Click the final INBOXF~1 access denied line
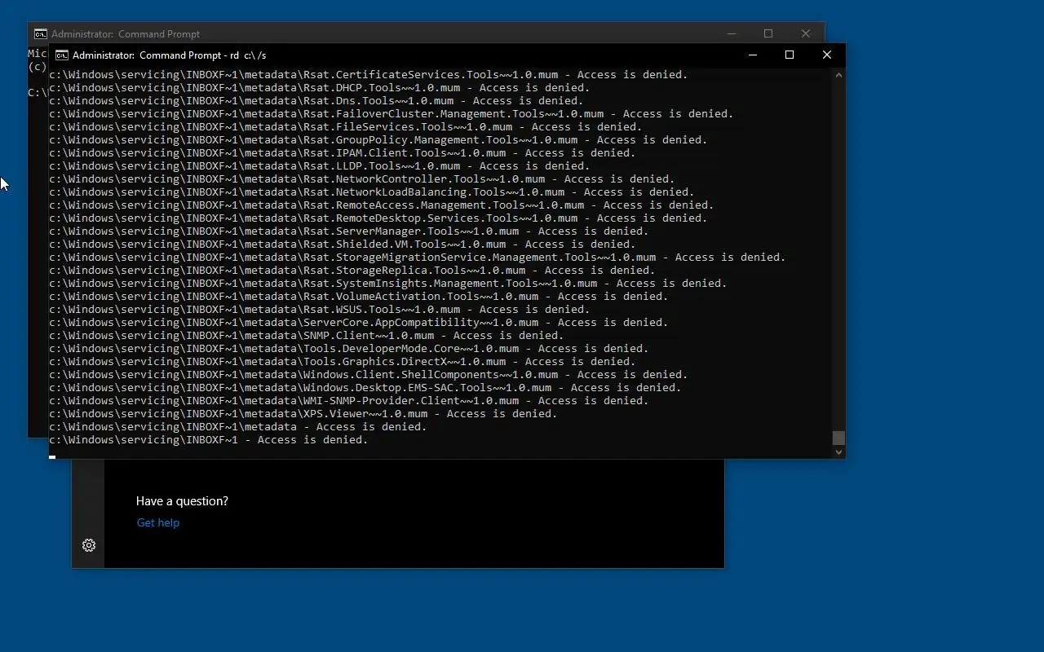Viewport: 1044px width, 652px height. [209, 440]
